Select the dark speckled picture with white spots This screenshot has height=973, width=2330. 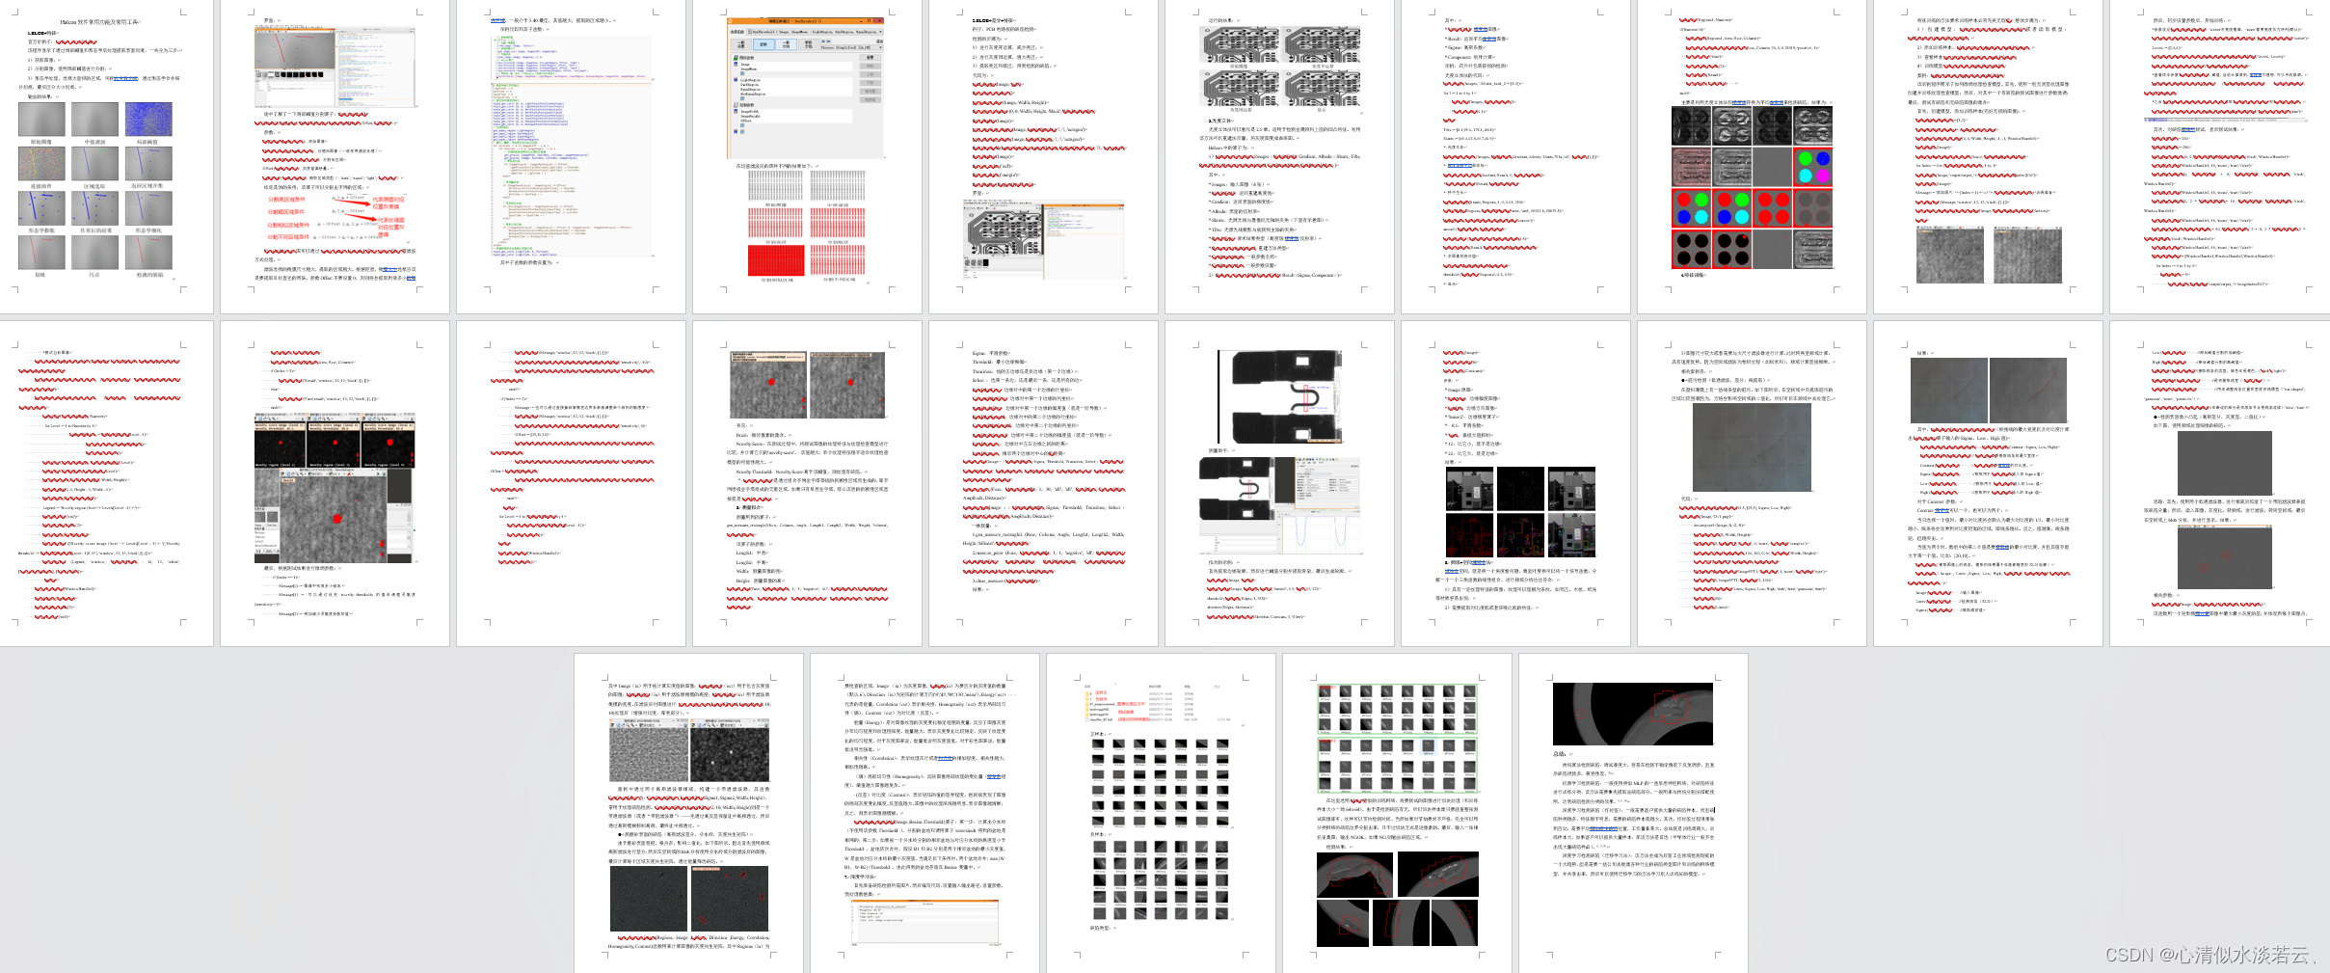click(730, 750)
